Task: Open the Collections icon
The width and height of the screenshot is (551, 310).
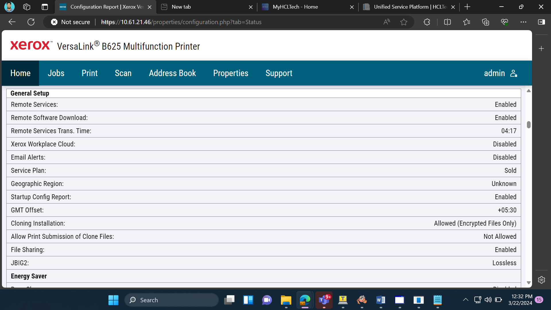Action: [x=486, y=22]
